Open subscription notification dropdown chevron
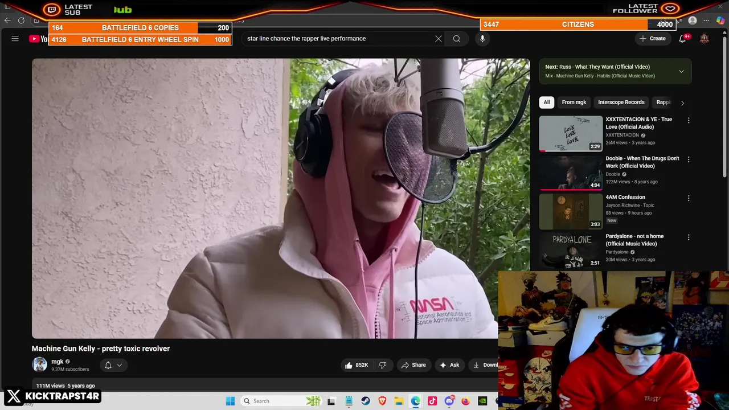 click(120, 365)
